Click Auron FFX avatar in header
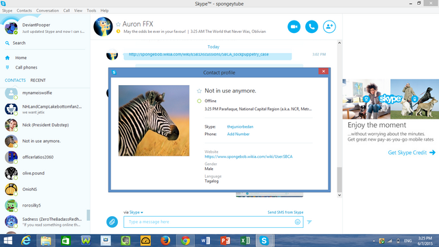The height and width of the screenshot is (247, 439). pos(103,27)
